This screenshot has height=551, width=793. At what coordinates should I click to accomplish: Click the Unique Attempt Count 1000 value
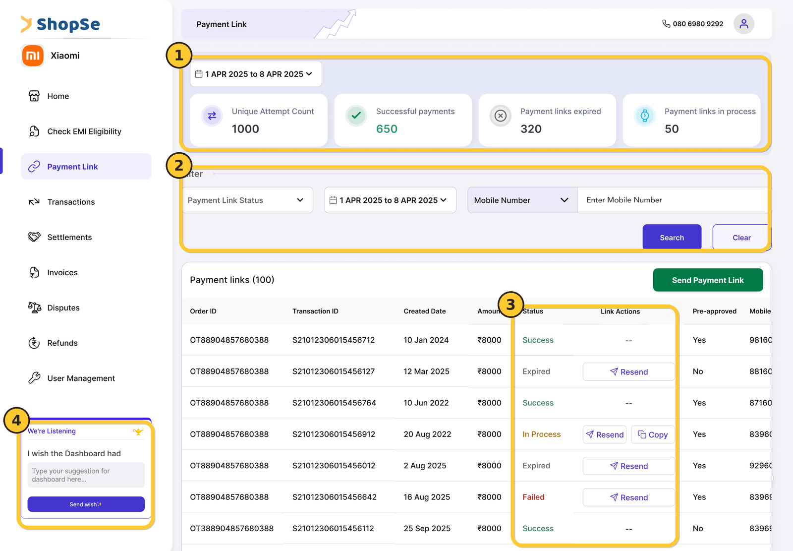tap(245, 129)
